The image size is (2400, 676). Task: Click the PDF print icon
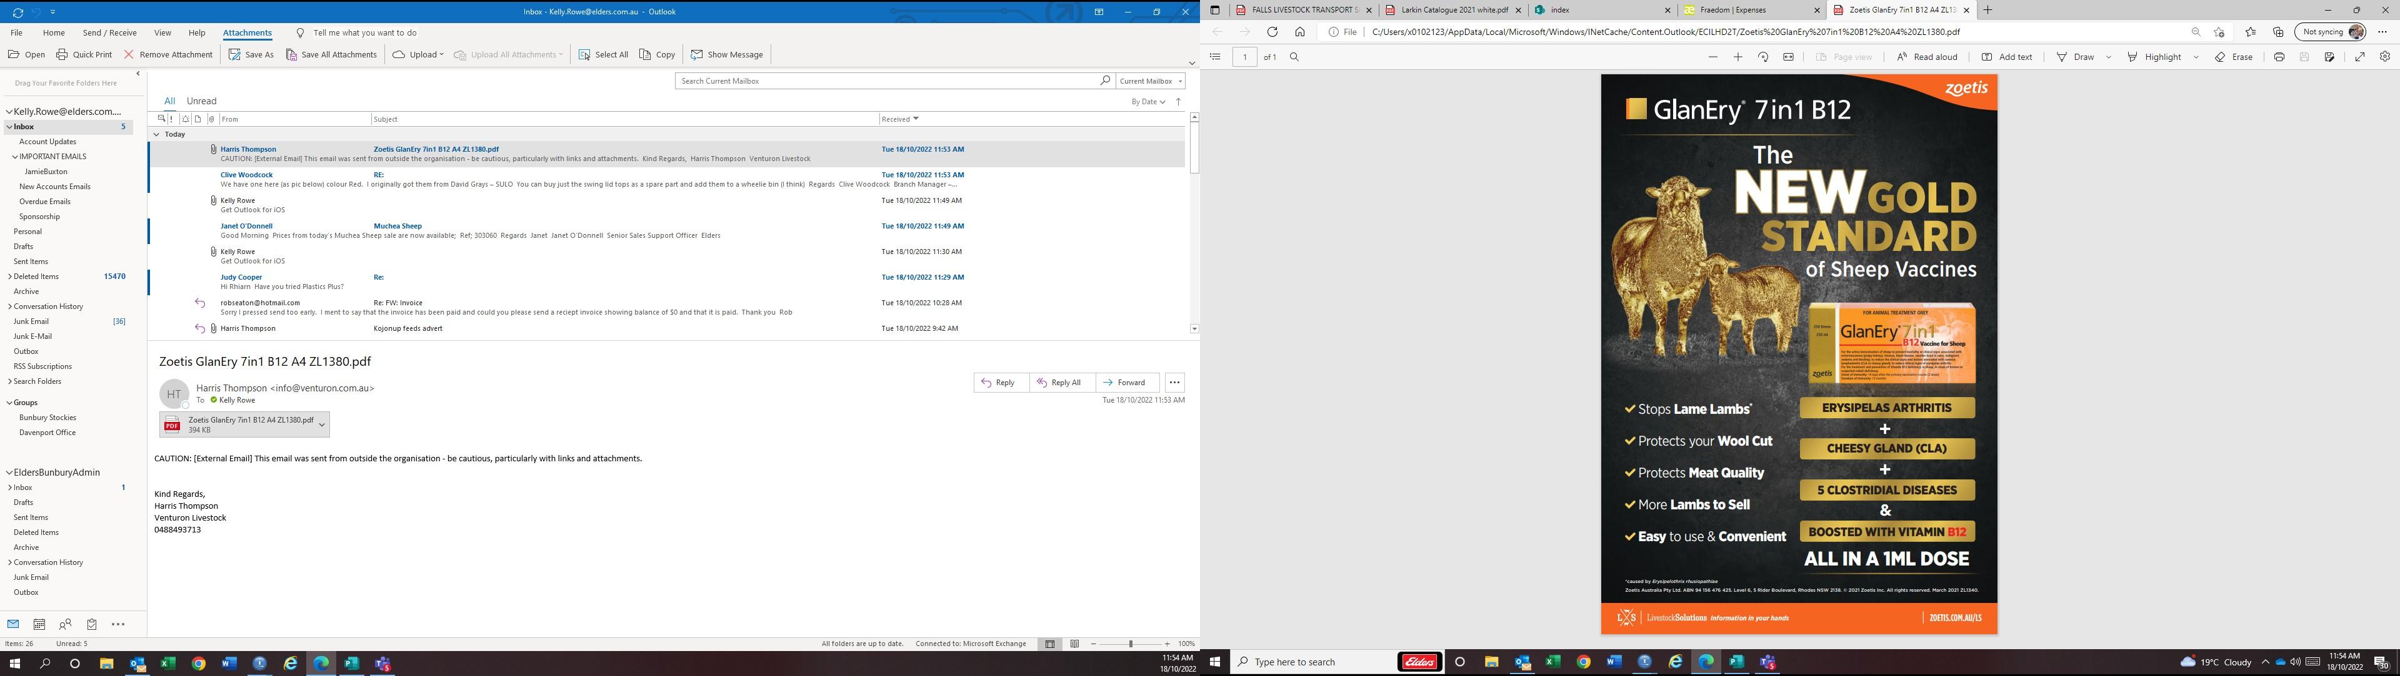click(x=2279, y=57)
